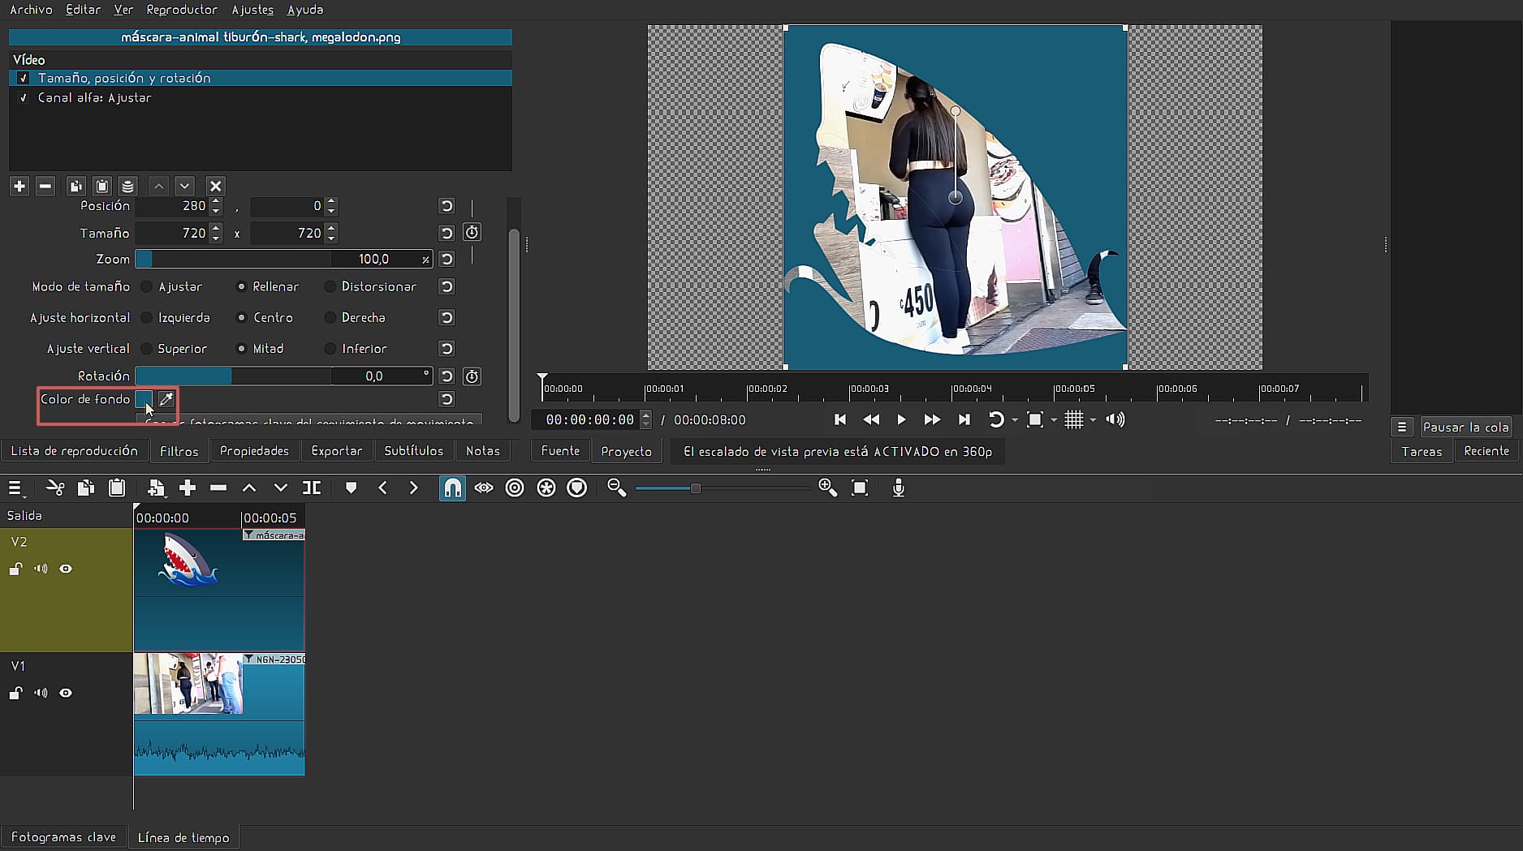Click the record audio microphone icon
The width and height of the screenshot is (1523, 851).
click(x=898, y=488)
